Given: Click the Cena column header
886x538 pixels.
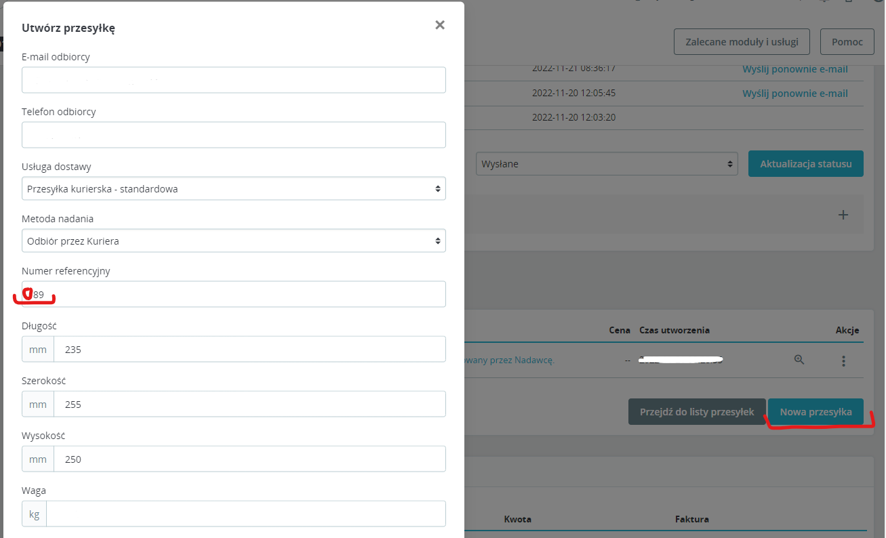Looking at the screenshot, I should pos(620,330).
